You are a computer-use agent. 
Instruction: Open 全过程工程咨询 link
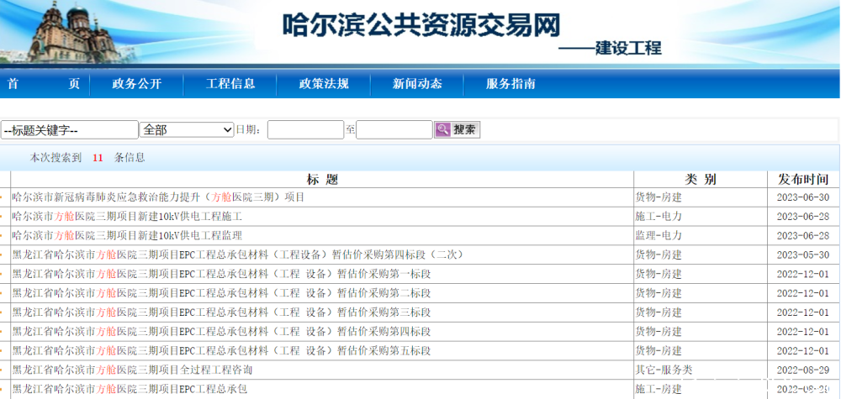coord(132,370)
